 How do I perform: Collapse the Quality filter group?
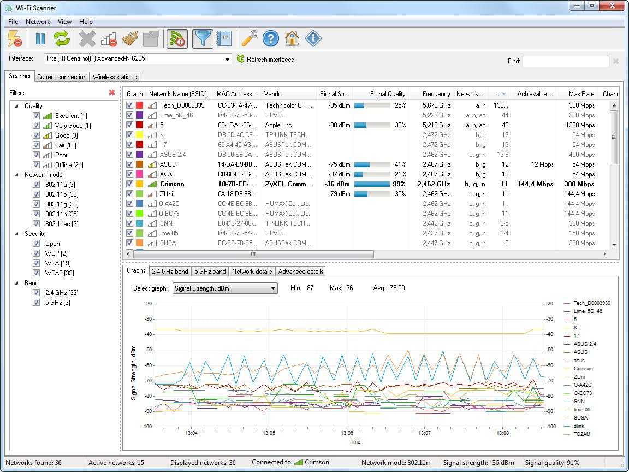(16, 106)
